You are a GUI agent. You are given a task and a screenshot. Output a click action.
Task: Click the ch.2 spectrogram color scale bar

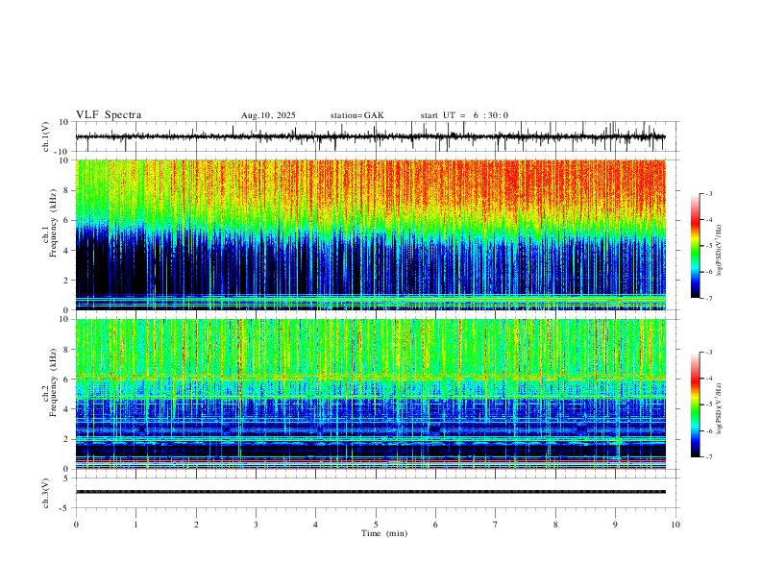[x=695, y=404]
